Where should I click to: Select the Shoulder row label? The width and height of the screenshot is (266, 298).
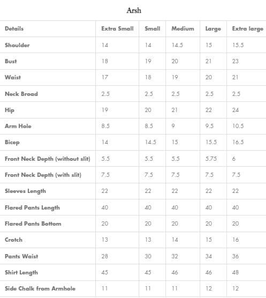[17, 45]
